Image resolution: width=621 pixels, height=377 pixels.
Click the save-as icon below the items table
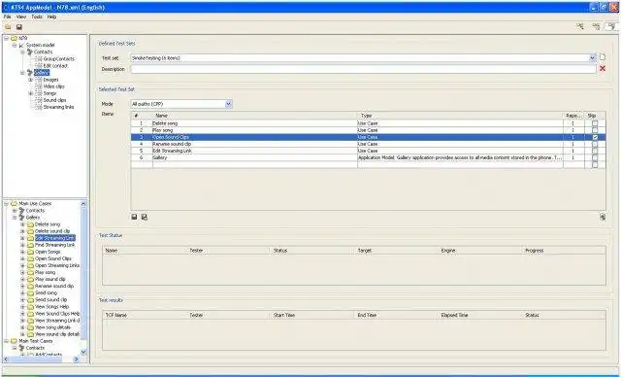click(x=145, y=217)
